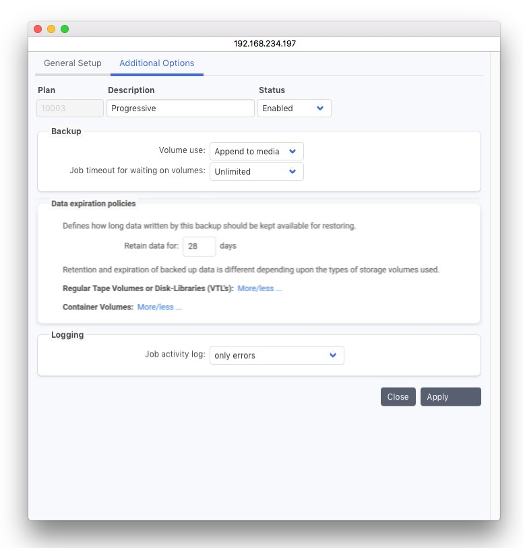Expand More/less for Regular Tape Volumes
Screen dimensions: 523x548
[x=259, y=288]
